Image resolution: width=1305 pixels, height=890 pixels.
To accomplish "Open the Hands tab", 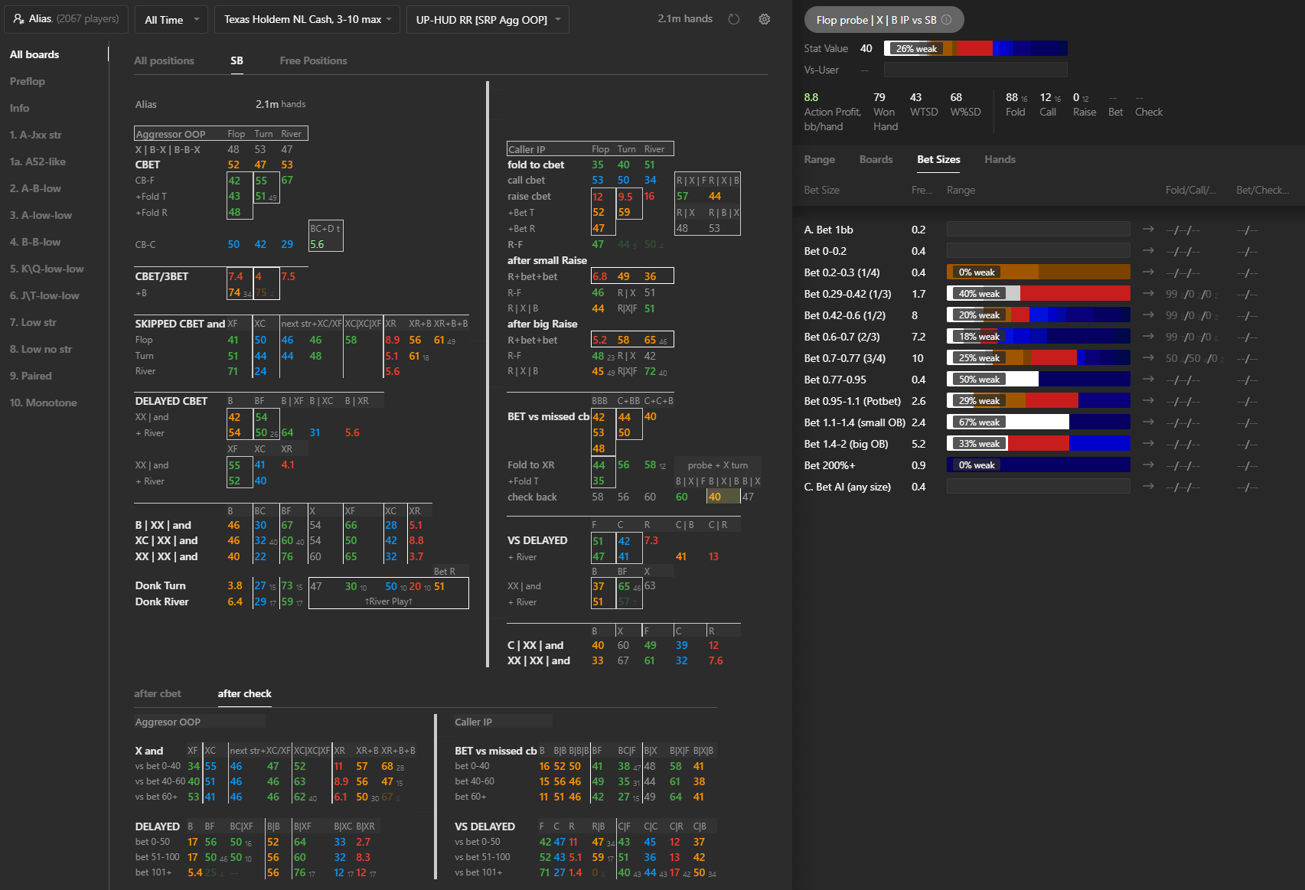I will (1000, 159).
